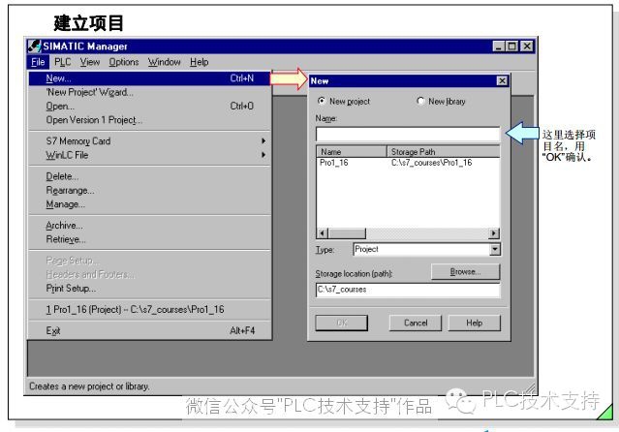Click the Name column header
This screenshot has width=619, height=432.
352,152
